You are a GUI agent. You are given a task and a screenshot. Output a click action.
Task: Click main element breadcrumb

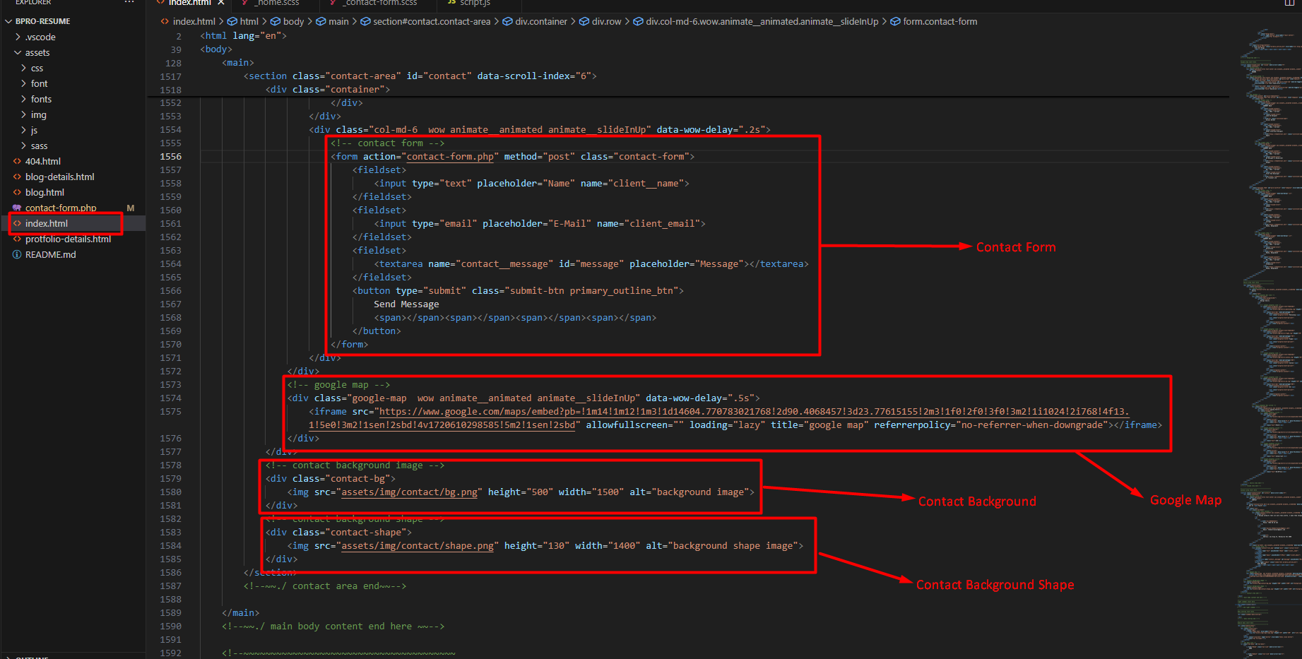(333, 21)
